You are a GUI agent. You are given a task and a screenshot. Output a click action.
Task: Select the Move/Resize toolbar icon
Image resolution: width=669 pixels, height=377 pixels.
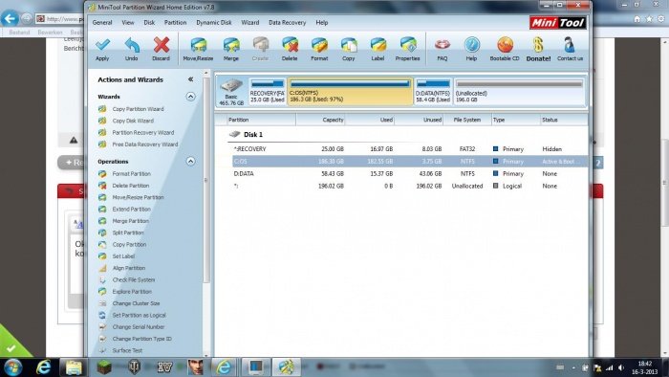point(198,45)
